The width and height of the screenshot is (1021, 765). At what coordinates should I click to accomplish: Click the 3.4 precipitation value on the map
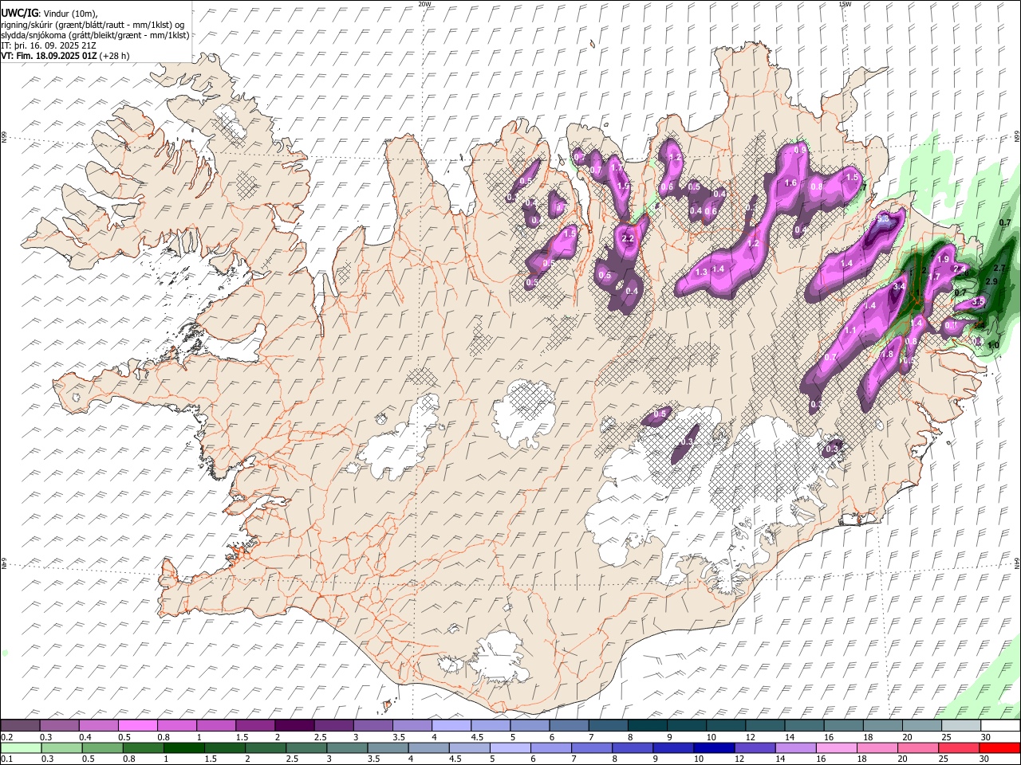tap(899, 286)
